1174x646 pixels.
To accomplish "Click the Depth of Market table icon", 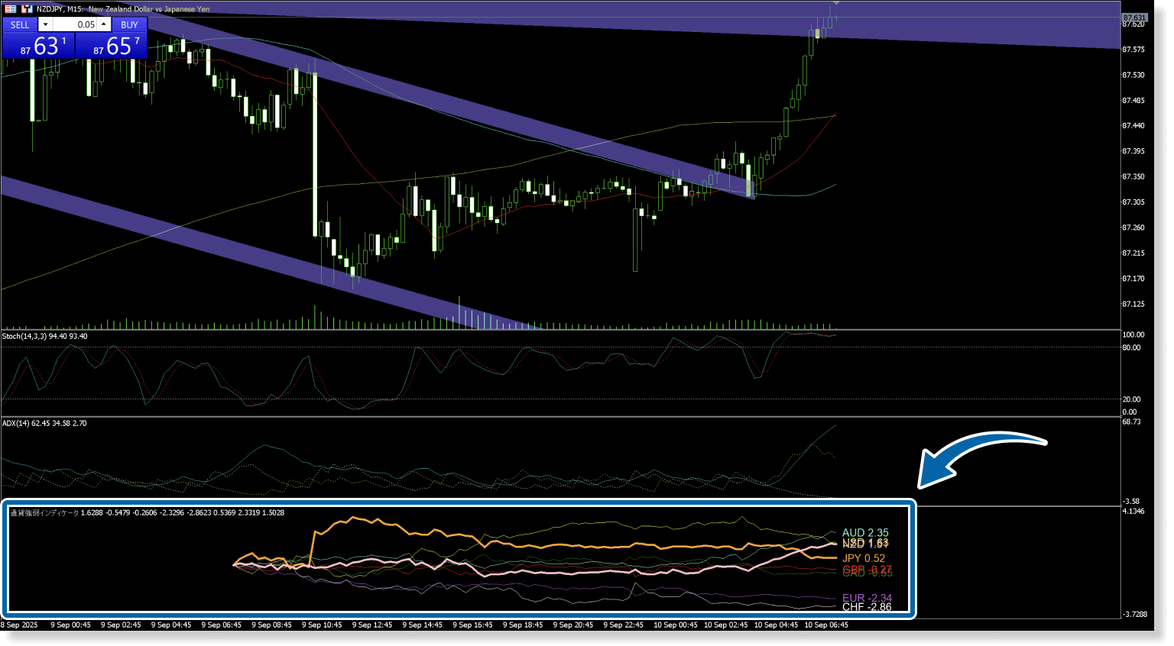I will (11, 9).
